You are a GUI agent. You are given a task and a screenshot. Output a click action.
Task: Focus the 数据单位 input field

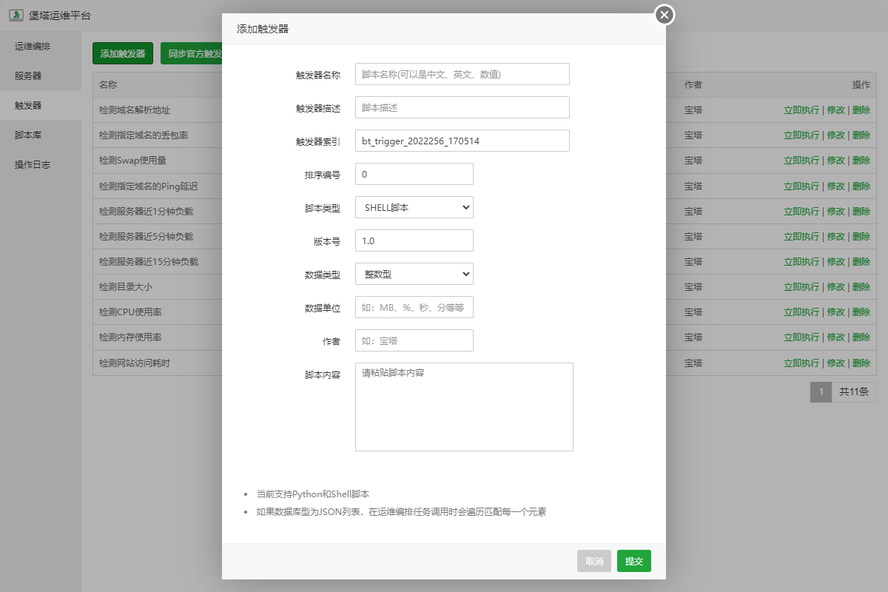[414, 308]
